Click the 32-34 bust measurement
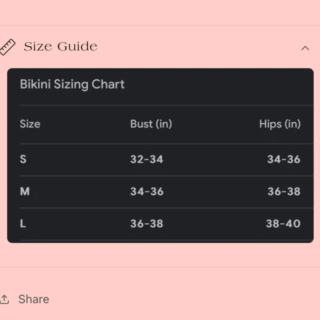 point(147,159)
